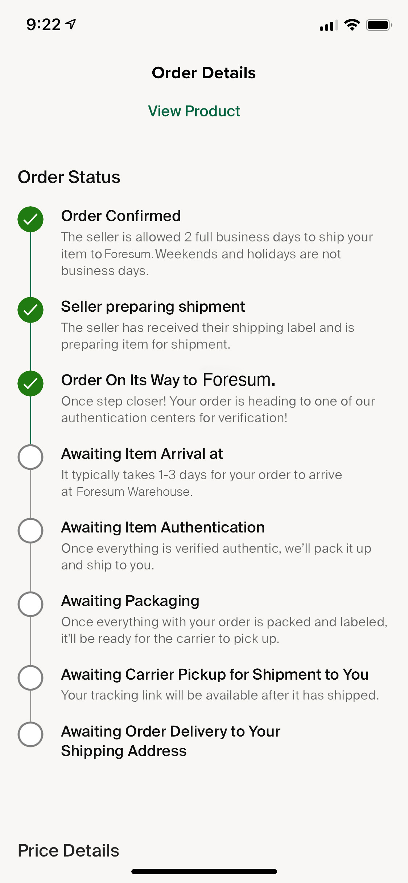Tap the checkmark next to Seller preparing shipment
The height and width of the screenshot is (883, 408).
(x=30, y=310)
